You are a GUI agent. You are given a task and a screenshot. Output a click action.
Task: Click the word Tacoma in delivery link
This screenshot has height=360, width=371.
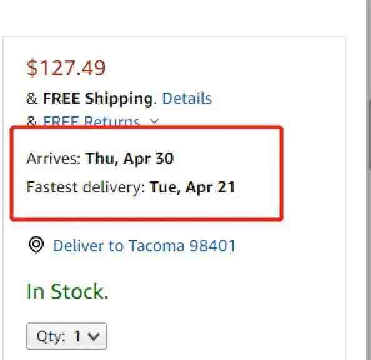click(156, 246)
